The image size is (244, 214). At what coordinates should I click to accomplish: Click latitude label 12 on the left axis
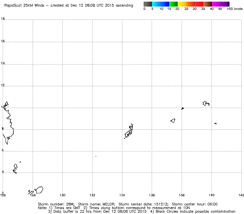tap(3, 85)
